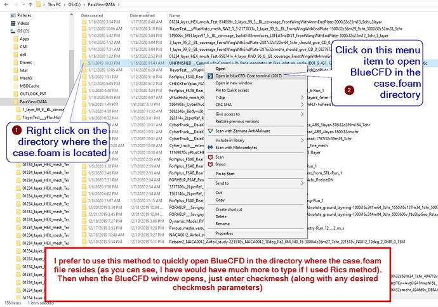Click folder icon of Retsam2_NACA0012 row

(84, 242)
